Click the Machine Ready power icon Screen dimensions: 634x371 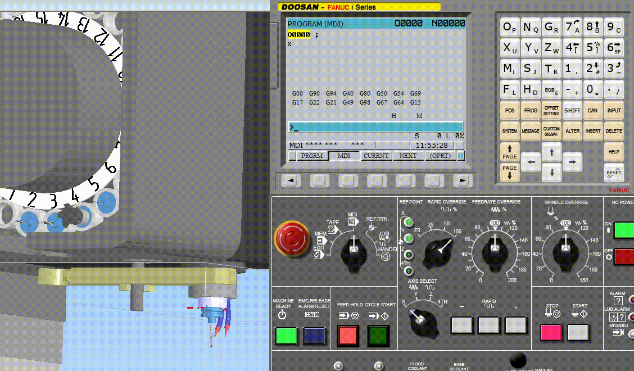coord(283,315)
